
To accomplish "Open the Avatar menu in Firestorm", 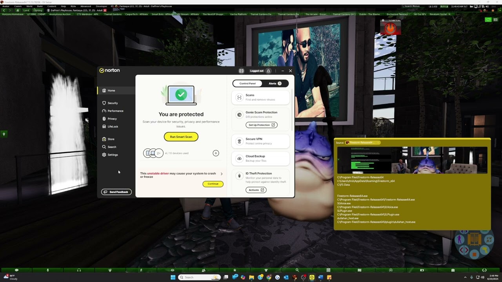I will click(6, 6).
